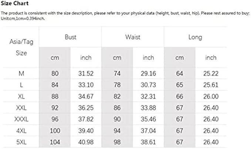Click the 31.52 inch bust value
Screen dimensions: 251x149
coord(86,74)
